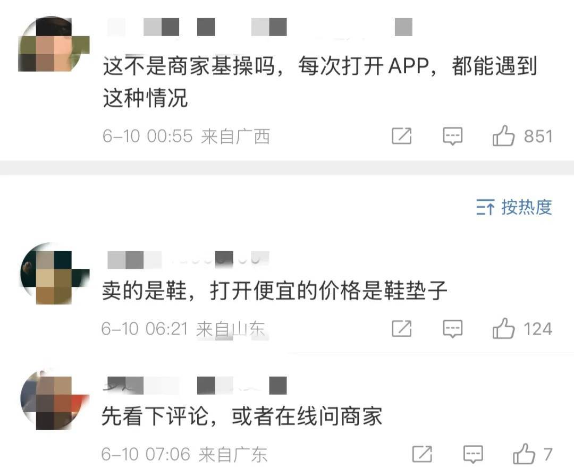Open avatar of the first commenter
Viewport: 574px width, 469px height.
tap(54, 44)
